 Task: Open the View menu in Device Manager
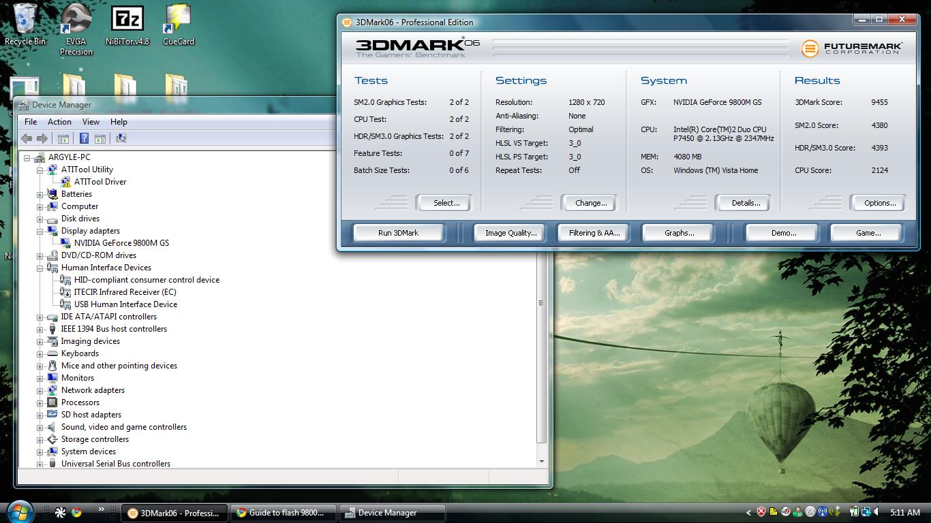pos(91,122)
